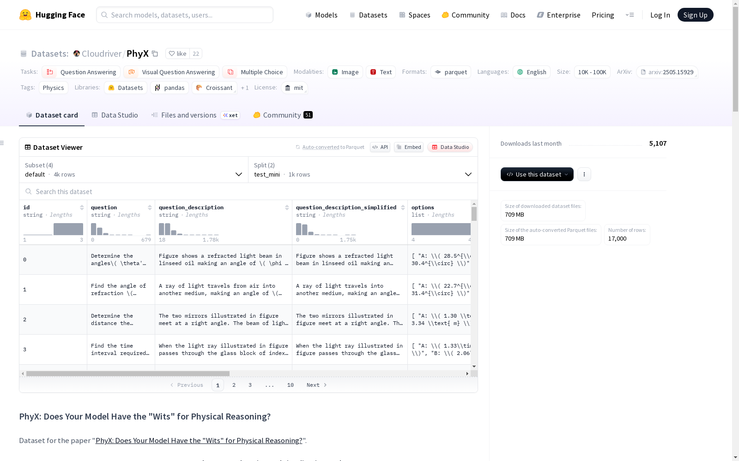This screenshot has height=461, width=739.
Task: Go to Models in top navigation
Action: point(321,15)
